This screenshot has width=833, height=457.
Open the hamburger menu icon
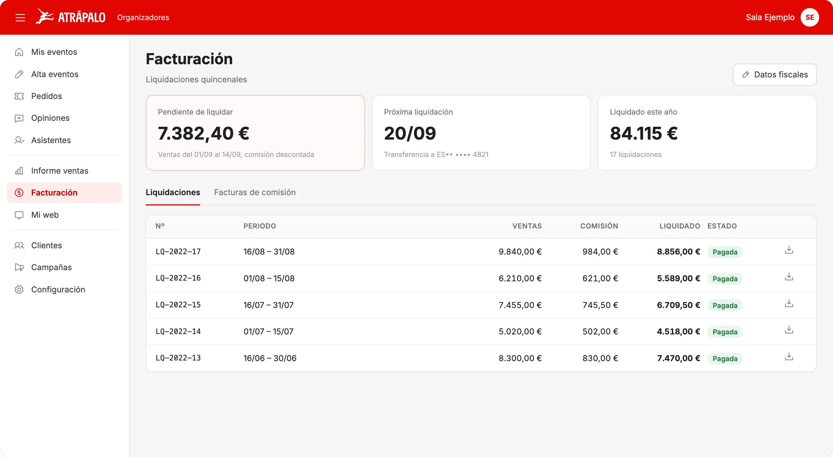(20, 17)
